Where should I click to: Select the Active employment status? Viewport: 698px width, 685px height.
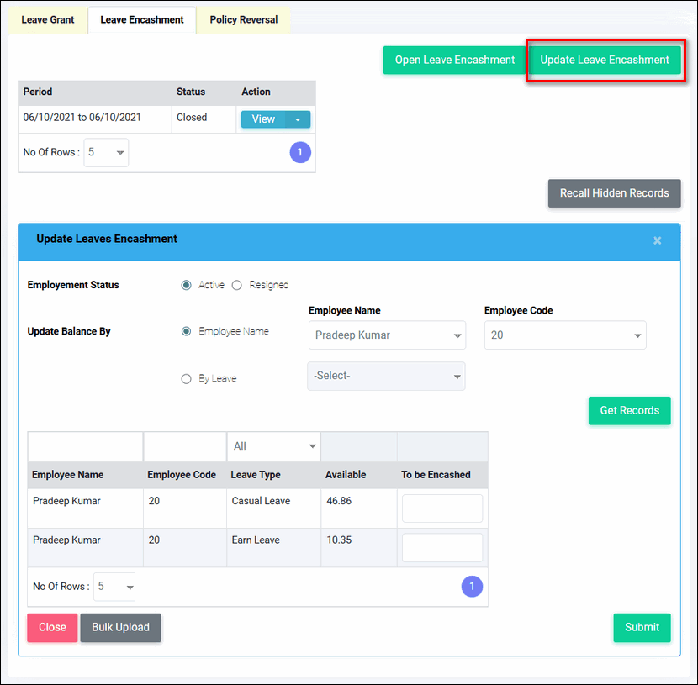(187, 285)
